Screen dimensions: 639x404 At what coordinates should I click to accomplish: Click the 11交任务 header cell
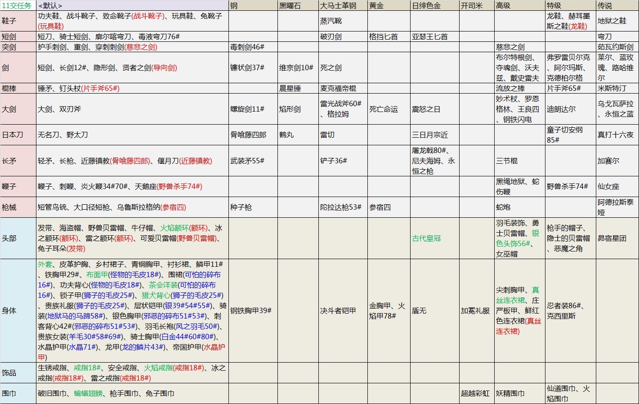(18, 5)
